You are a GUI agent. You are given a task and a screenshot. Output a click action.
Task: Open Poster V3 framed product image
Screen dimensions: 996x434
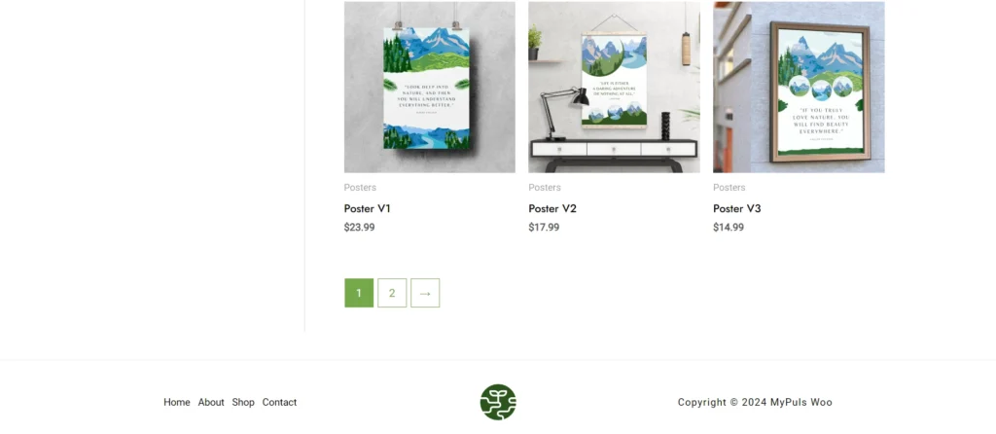pos(799,87)
